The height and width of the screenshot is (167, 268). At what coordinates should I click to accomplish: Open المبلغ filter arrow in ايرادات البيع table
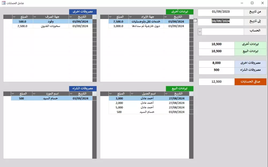pyautogui.click(x=110, y=94)
